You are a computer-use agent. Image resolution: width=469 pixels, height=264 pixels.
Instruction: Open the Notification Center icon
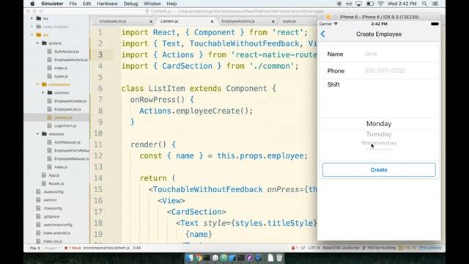435,4
